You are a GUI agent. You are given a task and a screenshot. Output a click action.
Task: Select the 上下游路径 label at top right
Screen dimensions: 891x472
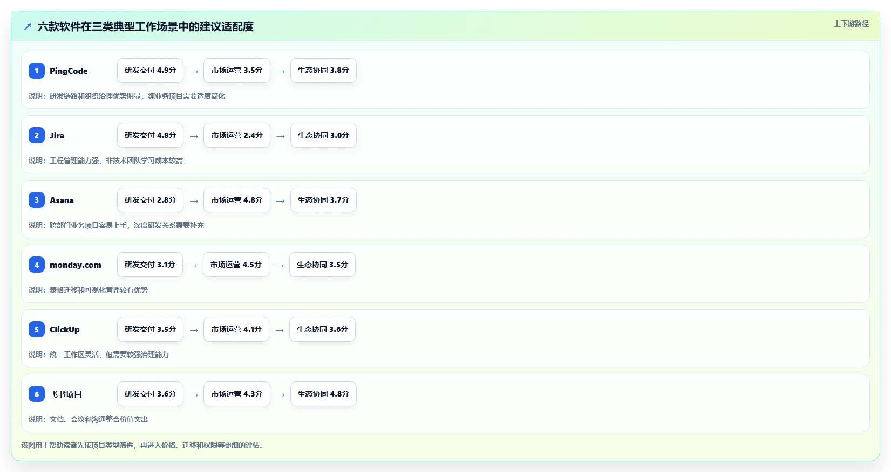tap(851, 24)
